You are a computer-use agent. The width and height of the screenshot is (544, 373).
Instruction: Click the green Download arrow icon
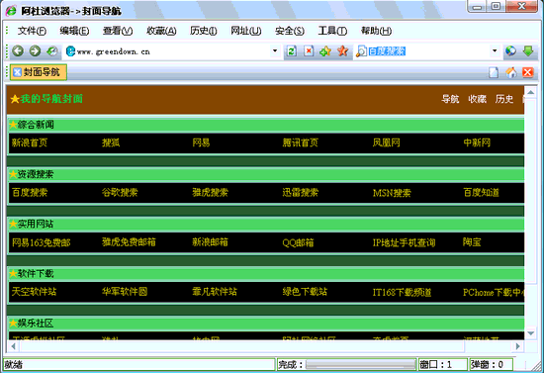coord(528,51)
